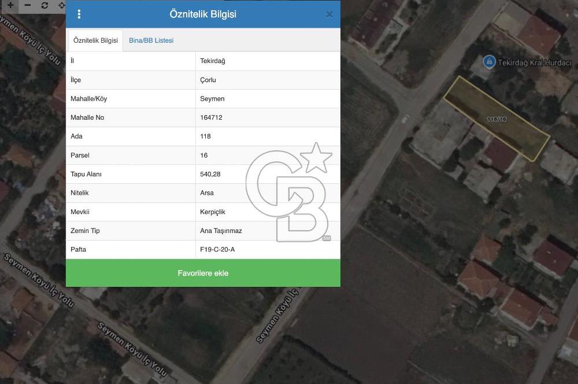Select the Ada value 118

click(x=205, y=136)
